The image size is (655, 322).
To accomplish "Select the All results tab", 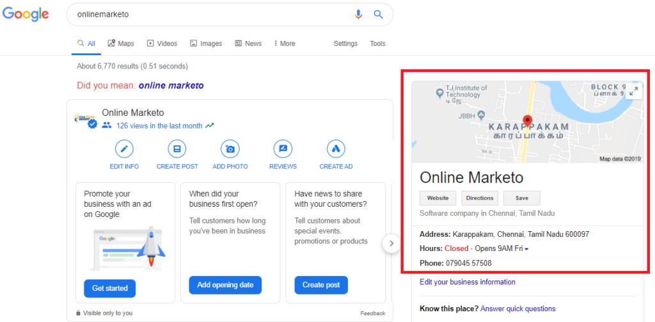I will (x=86, y=44).
